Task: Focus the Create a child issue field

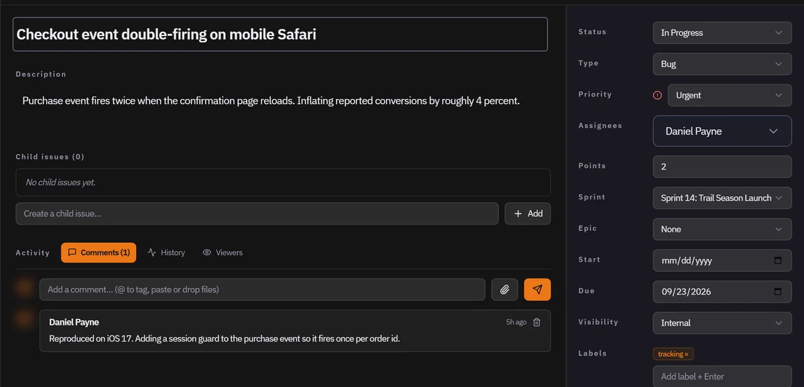Action: (x=257, y=214)
